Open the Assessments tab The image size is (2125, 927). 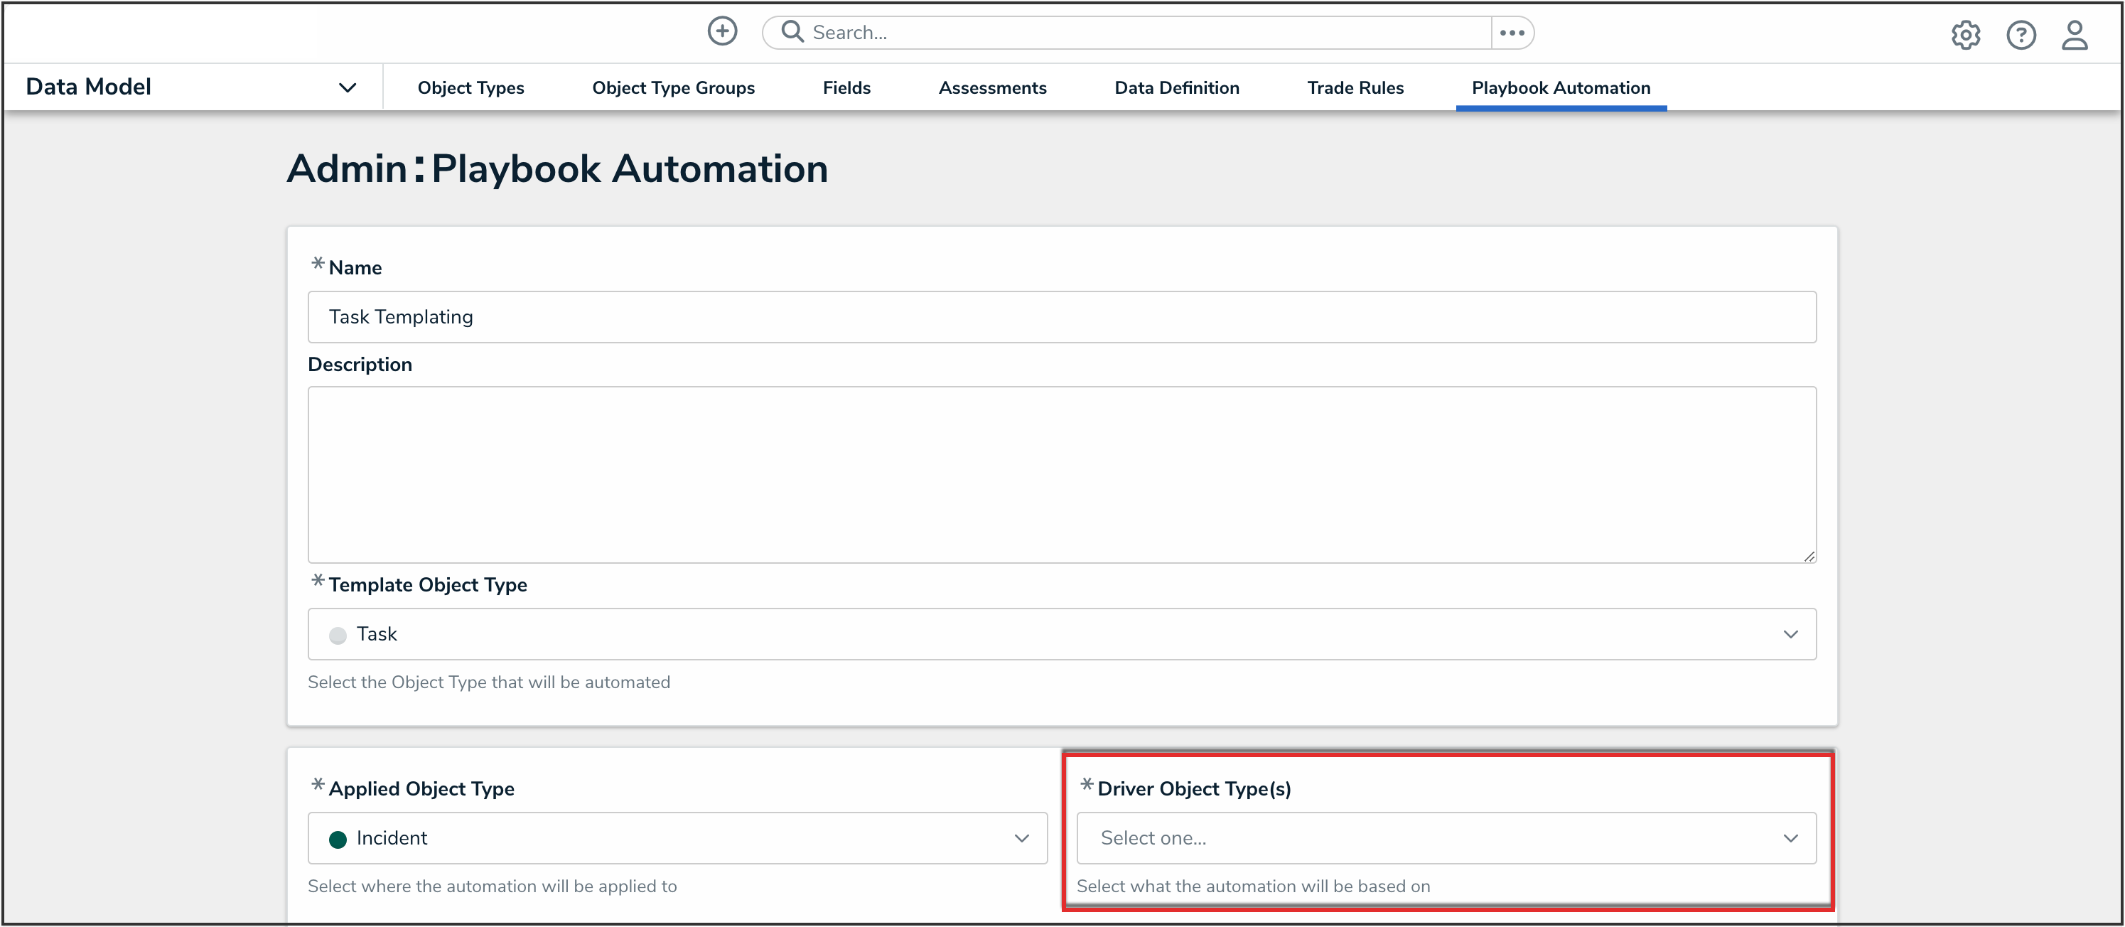991,87
